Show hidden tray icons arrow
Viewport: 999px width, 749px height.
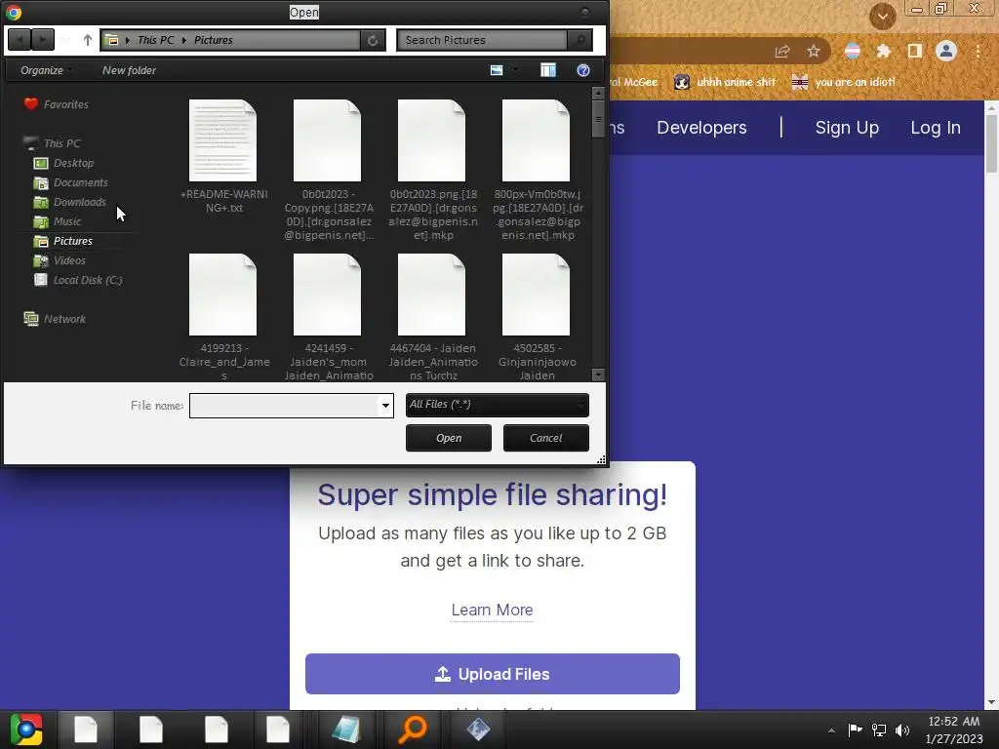831,730
